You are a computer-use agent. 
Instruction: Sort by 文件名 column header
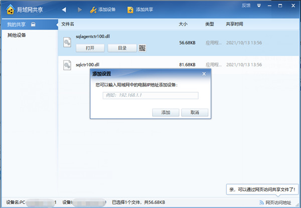click(68, 24)
